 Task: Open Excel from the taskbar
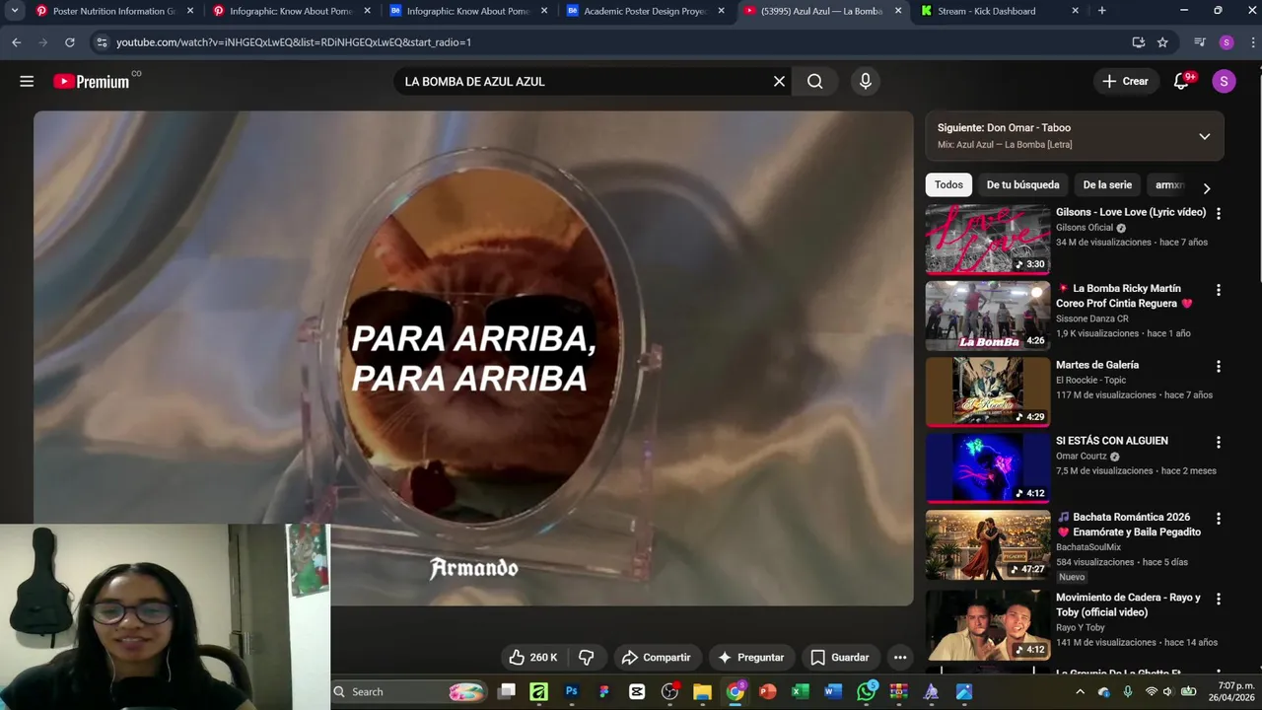(x=801, y=691)
